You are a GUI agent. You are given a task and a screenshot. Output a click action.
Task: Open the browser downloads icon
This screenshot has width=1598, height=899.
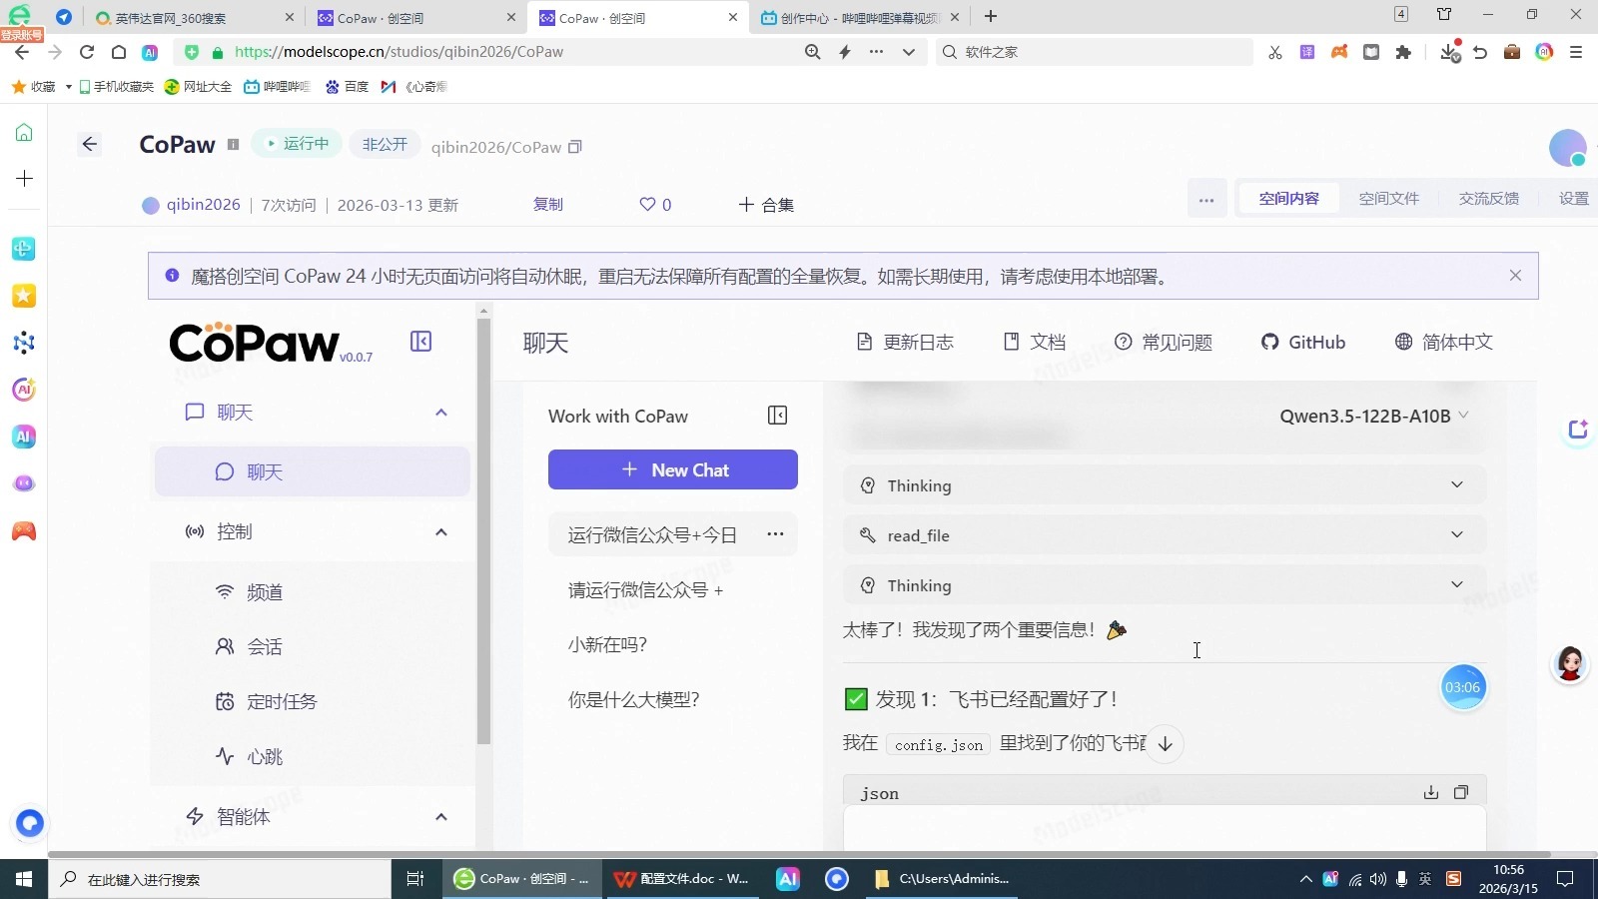tap(1450, 52)
